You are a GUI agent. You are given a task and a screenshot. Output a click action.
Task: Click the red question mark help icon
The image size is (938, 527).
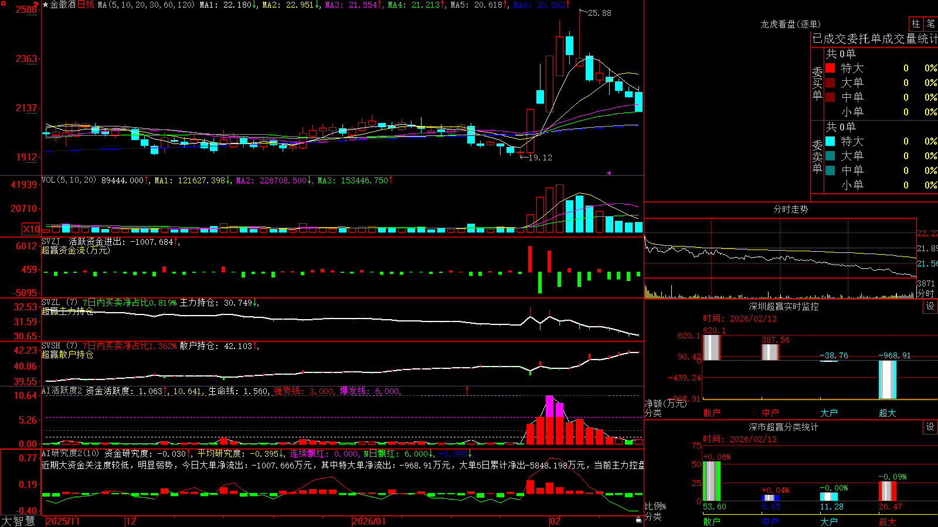click(36, 4)
